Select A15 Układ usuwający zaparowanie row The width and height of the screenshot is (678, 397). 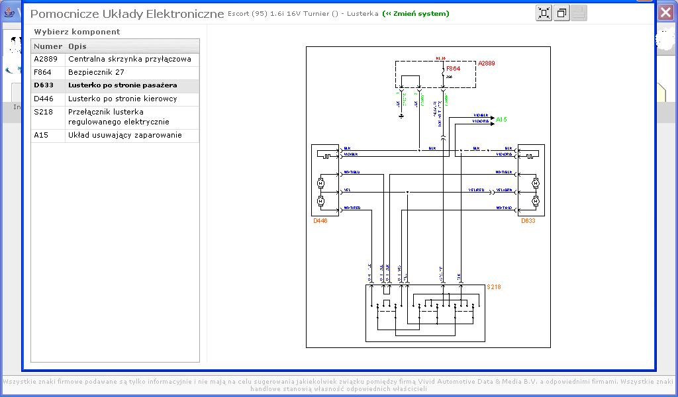[115, 136]
